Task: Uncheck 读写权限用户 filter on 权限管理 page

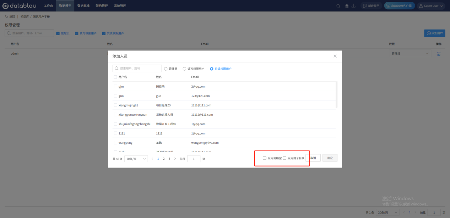Action: (x=76, y=33)
